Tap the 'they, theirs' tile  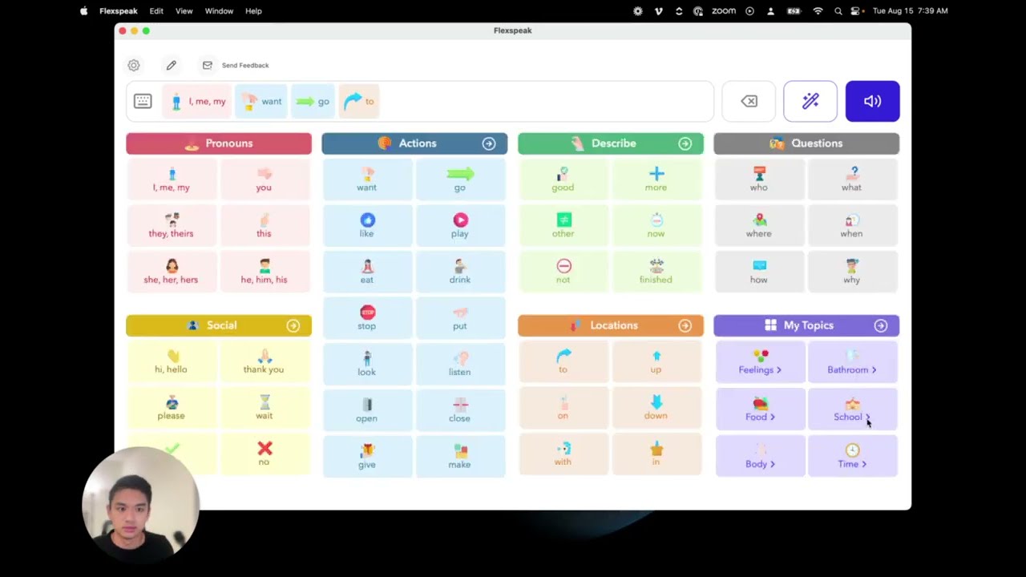pyautogui.click(x=171, y=226)
